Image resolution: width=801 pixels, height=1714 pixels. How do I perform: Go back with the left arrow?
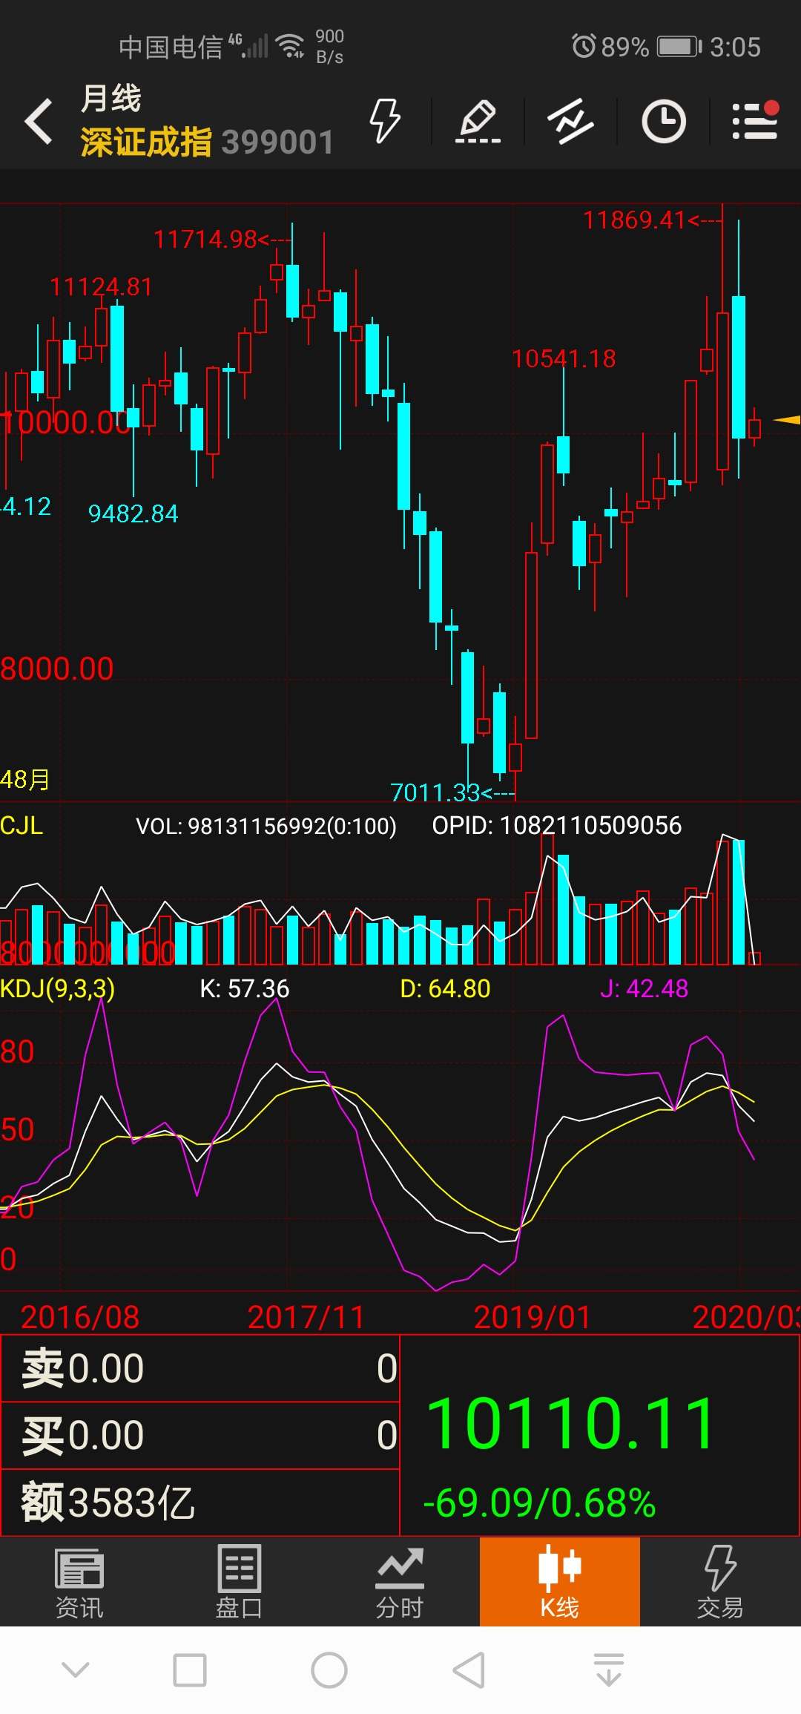[x=39, y=121]
